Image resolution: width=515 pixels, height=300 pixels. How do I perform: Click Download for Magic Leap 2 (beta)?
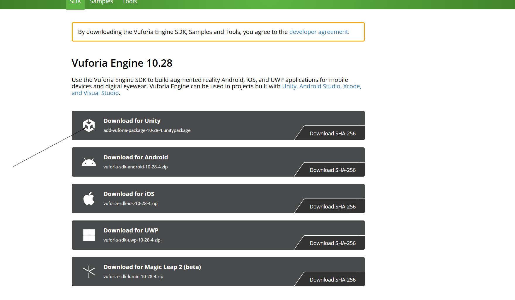(x=152, y=267)
